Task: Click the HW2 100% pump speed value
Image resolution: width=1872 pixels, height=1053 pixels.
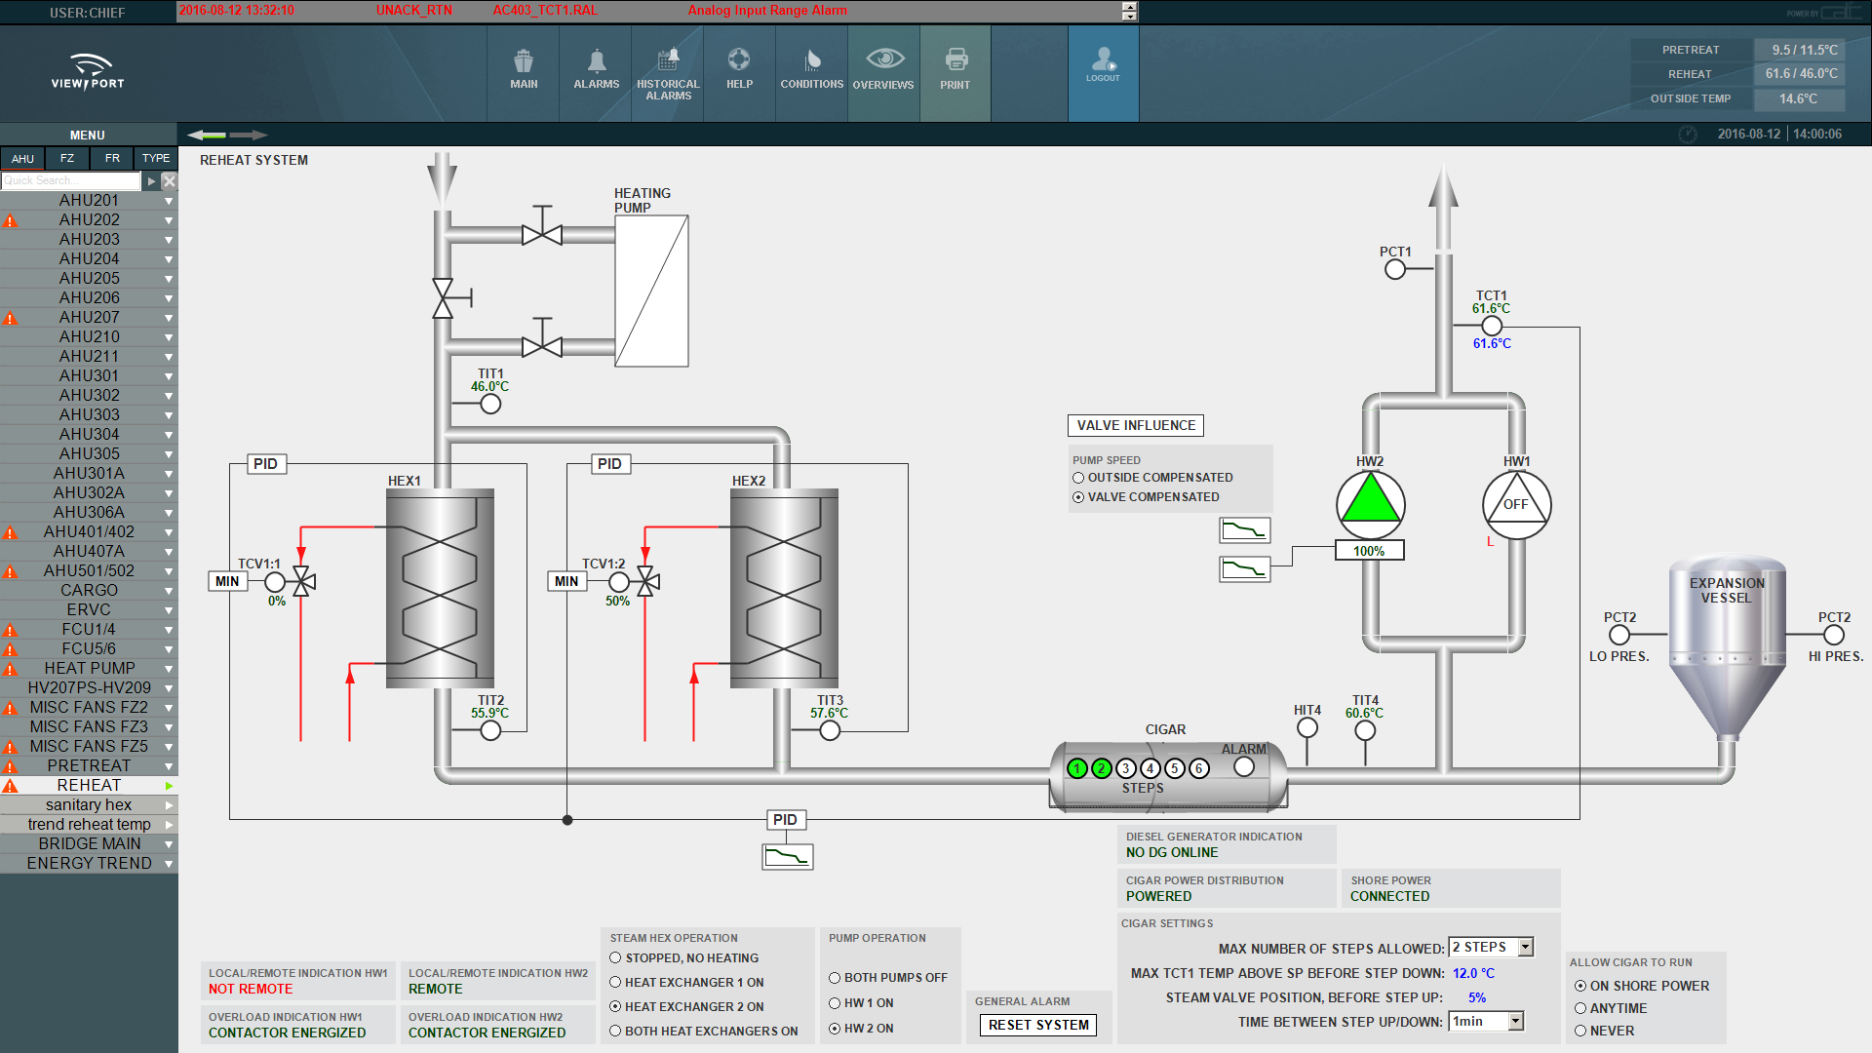Action: click(1369, 551)
